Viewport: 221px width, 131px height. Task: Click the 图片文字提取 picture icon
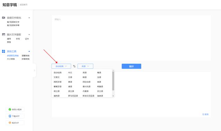coord(3,34)
